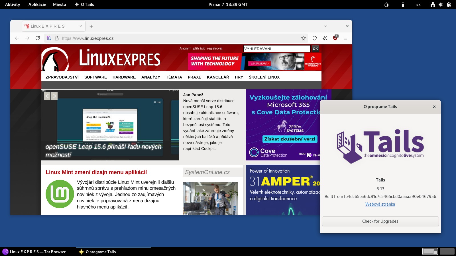Bookmark this page with the star icon
456x256 pixels.
tap(304, 38)
